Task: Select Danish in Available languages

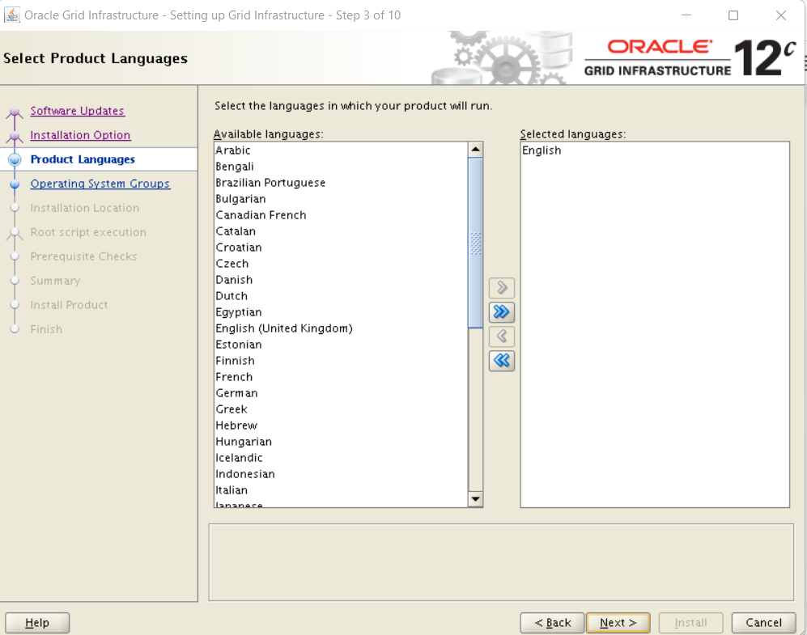Action: point(341,280)
